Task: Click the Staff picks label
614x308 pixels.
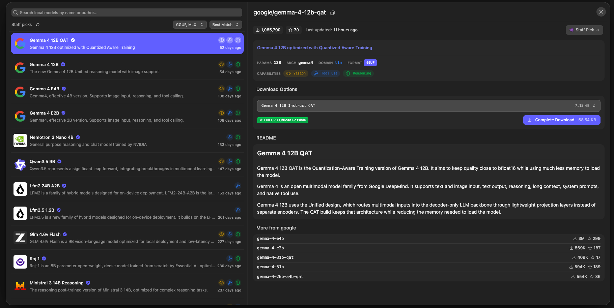Action: [x=22, y=25]
